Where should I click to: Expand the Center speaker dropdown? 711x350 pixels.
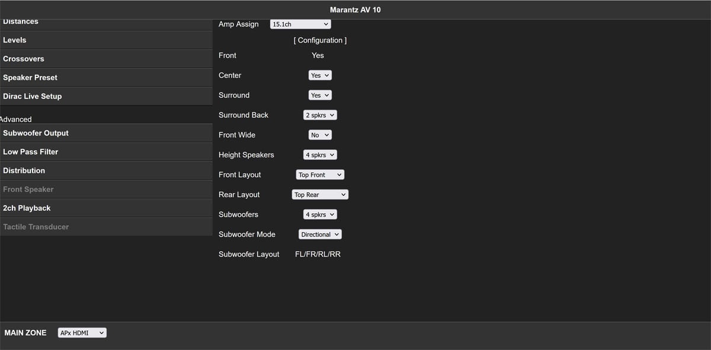click(x=319, y=75)
